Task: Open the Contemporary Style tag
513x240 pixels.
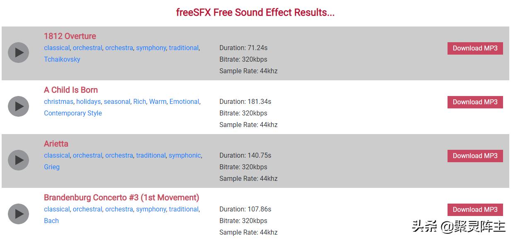Action: point(73,113)
